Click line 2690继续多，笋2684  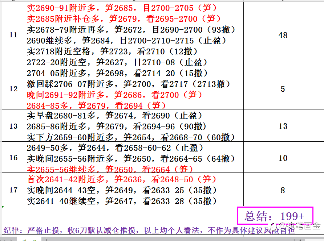[x=126, y=40]
